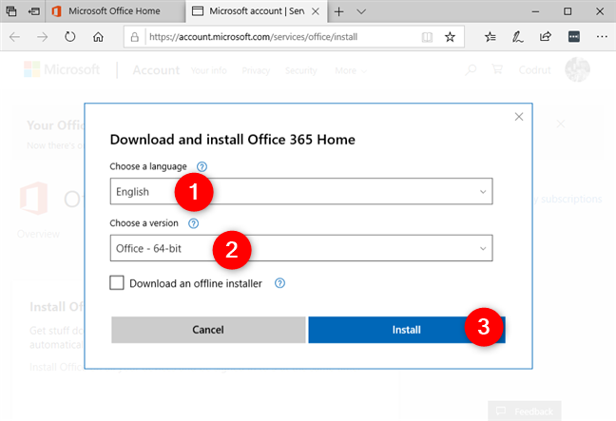The height and width of the screenshot is (421, 616).
Task: Open a new tab with plus icon
Action: pos(338,11)
